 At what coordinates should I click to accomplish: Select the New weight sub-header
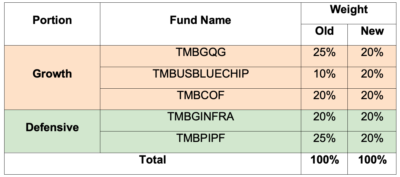point(372,31)
